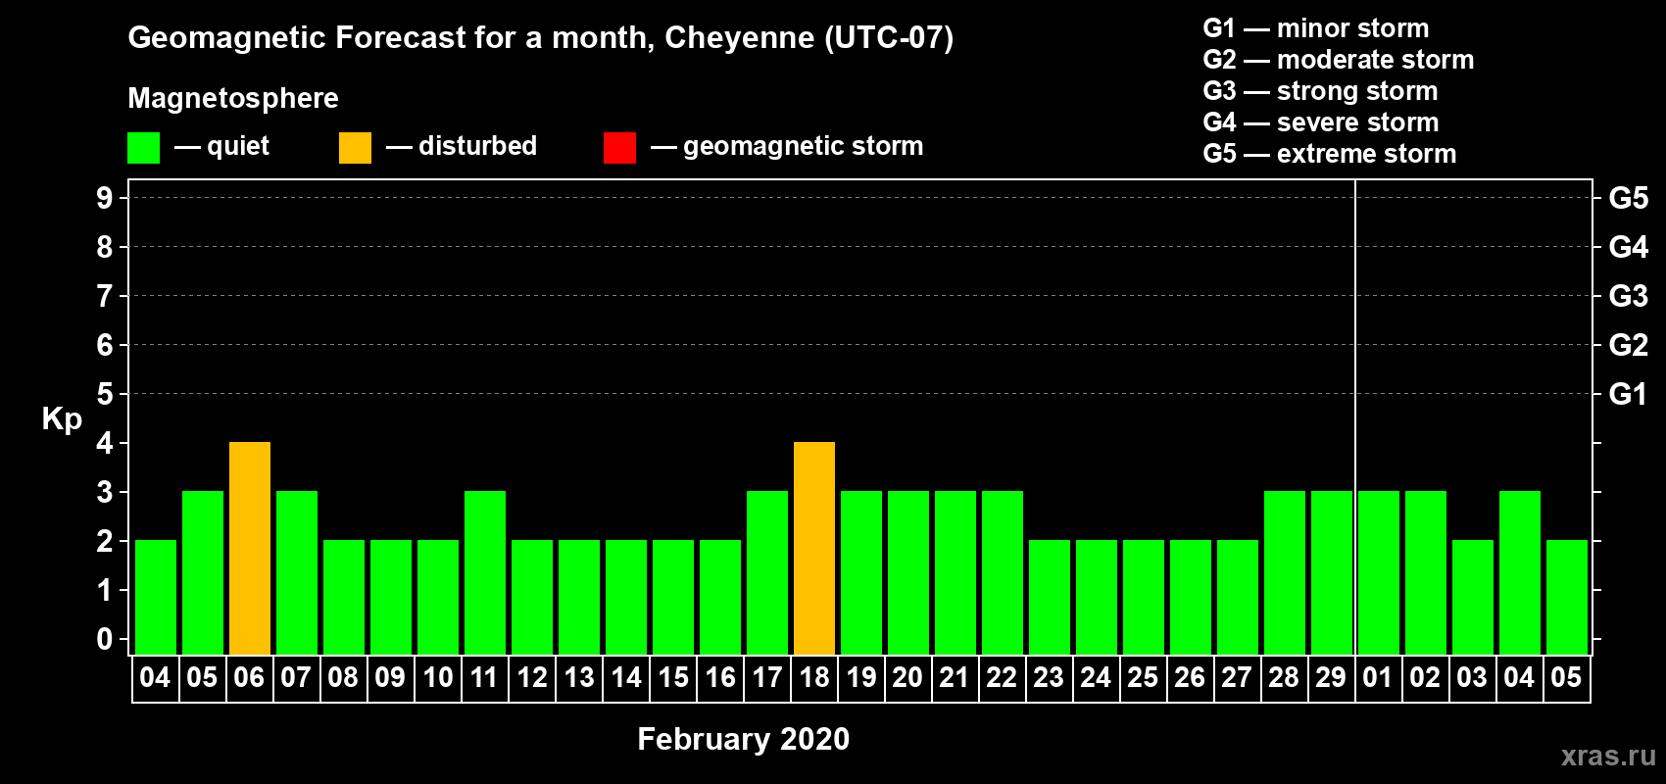Click date label '16' on the x-axis

[720, 678]
